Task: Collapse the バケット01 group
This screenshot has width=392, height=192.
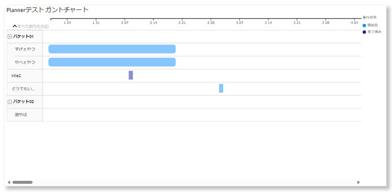Action: click(x=10, y=37)
